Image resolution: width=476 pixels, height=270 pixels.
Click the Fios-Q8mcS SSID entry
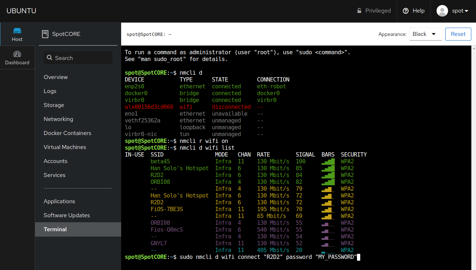point(167,230)
